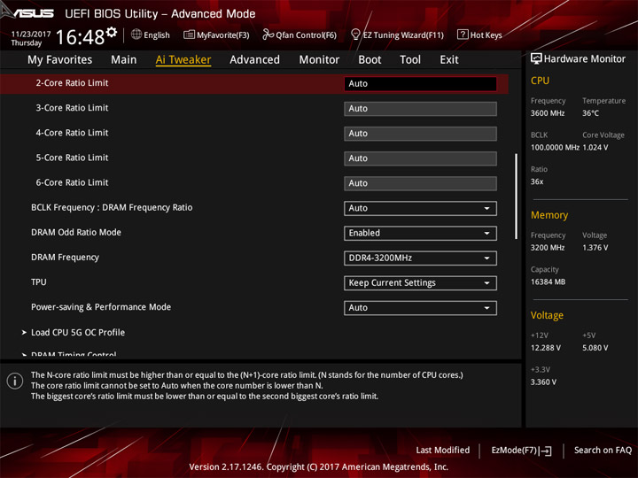Switch to EzMode(F7)
638x478 pixels.
(x=521, y=451)
